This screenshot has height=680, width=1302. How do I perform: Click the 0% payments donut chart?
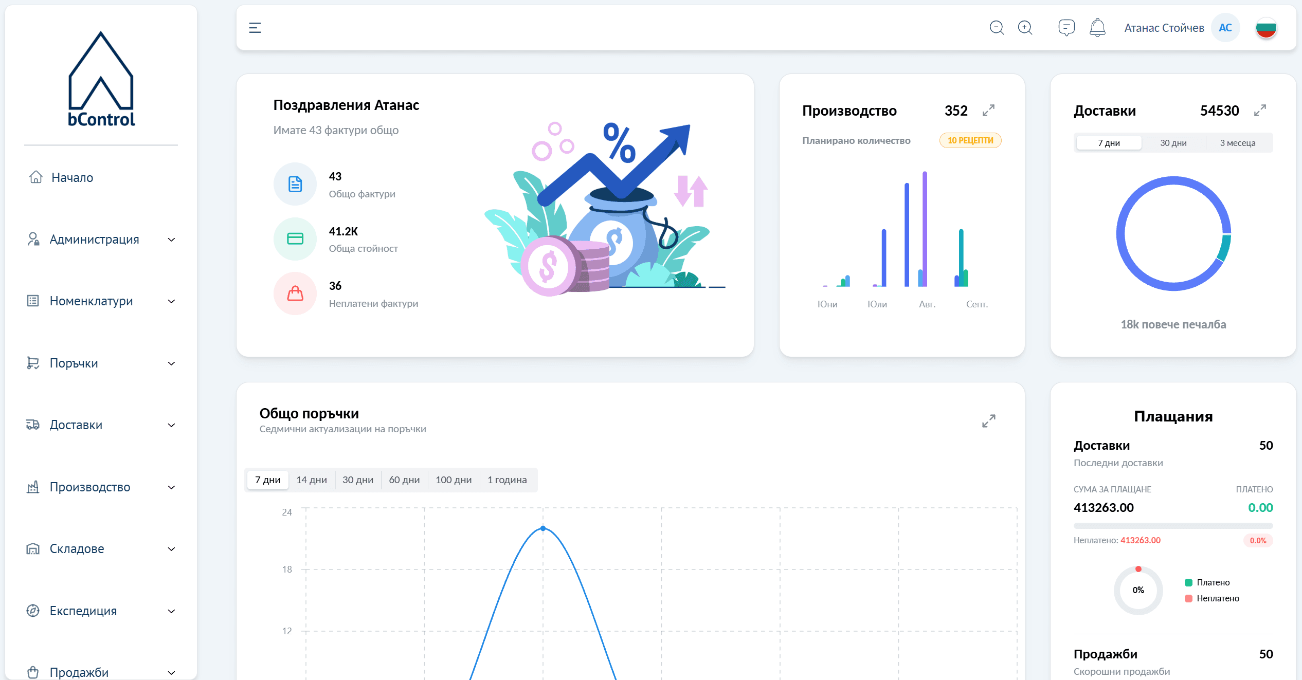tap(1138, 590)
